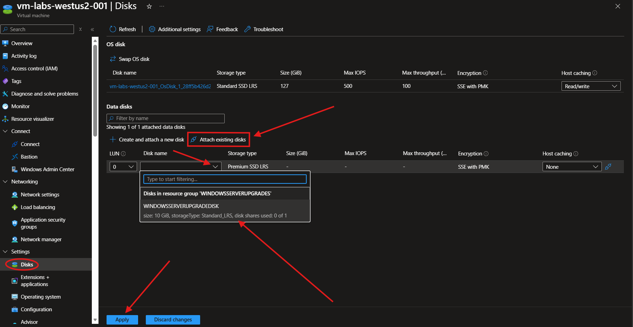This screenshot has width=633, height=327.
Task: Go to Network settings in sidebar
Action: pyautogui.click(x=40, y=195)
